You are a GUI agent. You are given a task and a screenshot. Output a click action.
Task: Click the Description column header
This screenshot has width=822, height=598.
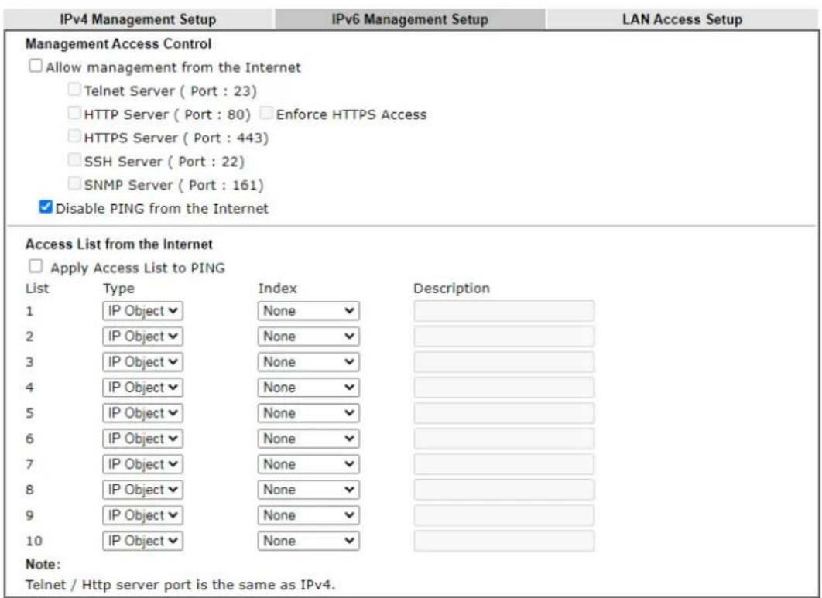[451, 289]
